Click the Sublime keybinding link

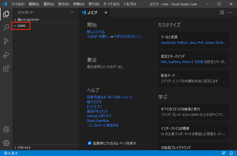(x=174, y=62)
